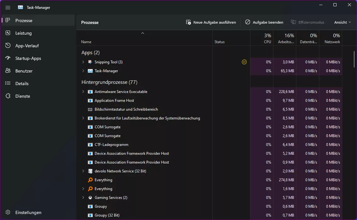Click the Application Frame Host icon

click(90, 101)
